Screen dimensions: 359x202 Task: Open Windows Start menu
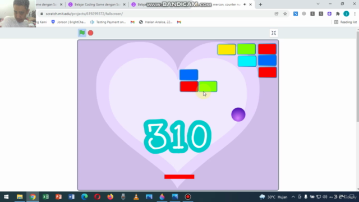6,197
